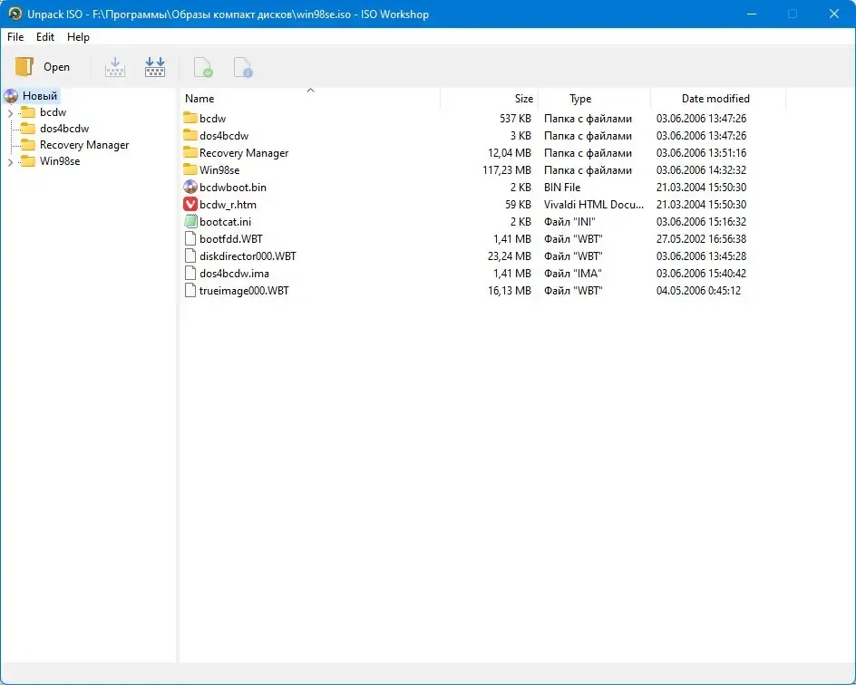Select the dos4bcdw.ima file icon
The height and width of the screenshot is (685, 856).
click(x=190, y=274)
